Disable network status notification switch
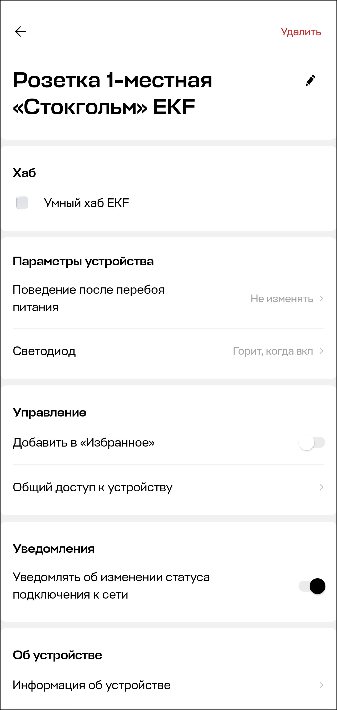The width and height of the screenshot is (337, 710). pyautogui.click(x=312, y=586)
